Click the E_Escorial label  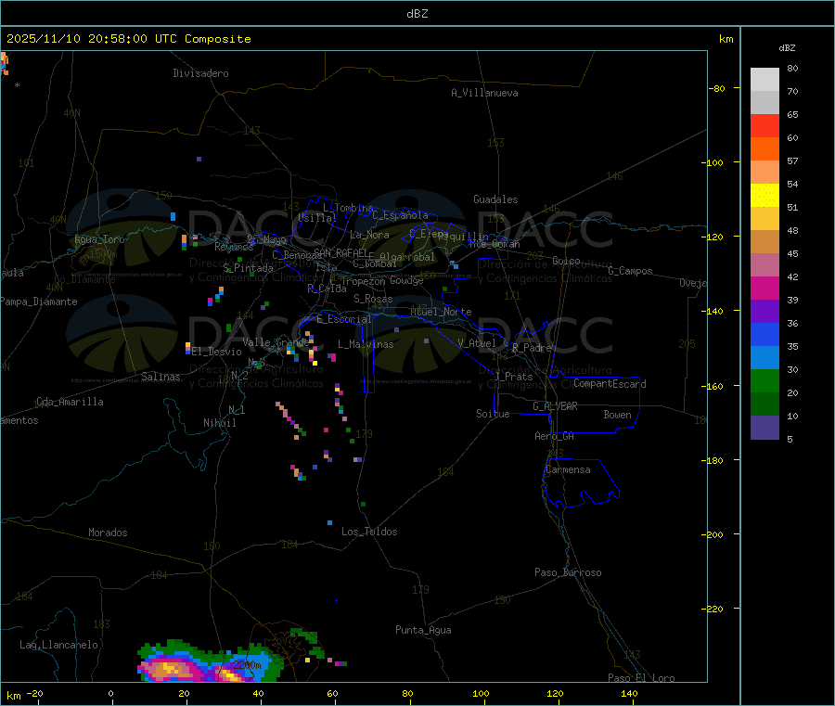pos(344,319)
